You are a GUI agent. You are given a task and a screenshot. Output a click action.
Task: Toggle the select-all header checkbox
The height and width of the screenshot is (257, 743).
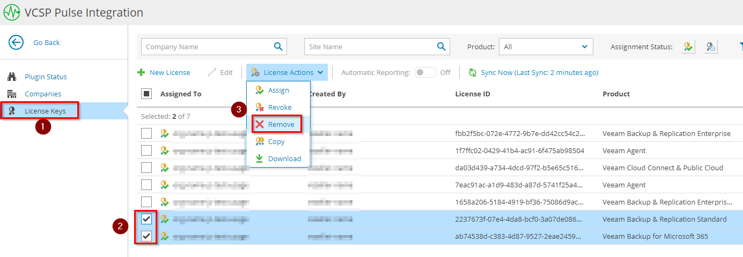146,94
